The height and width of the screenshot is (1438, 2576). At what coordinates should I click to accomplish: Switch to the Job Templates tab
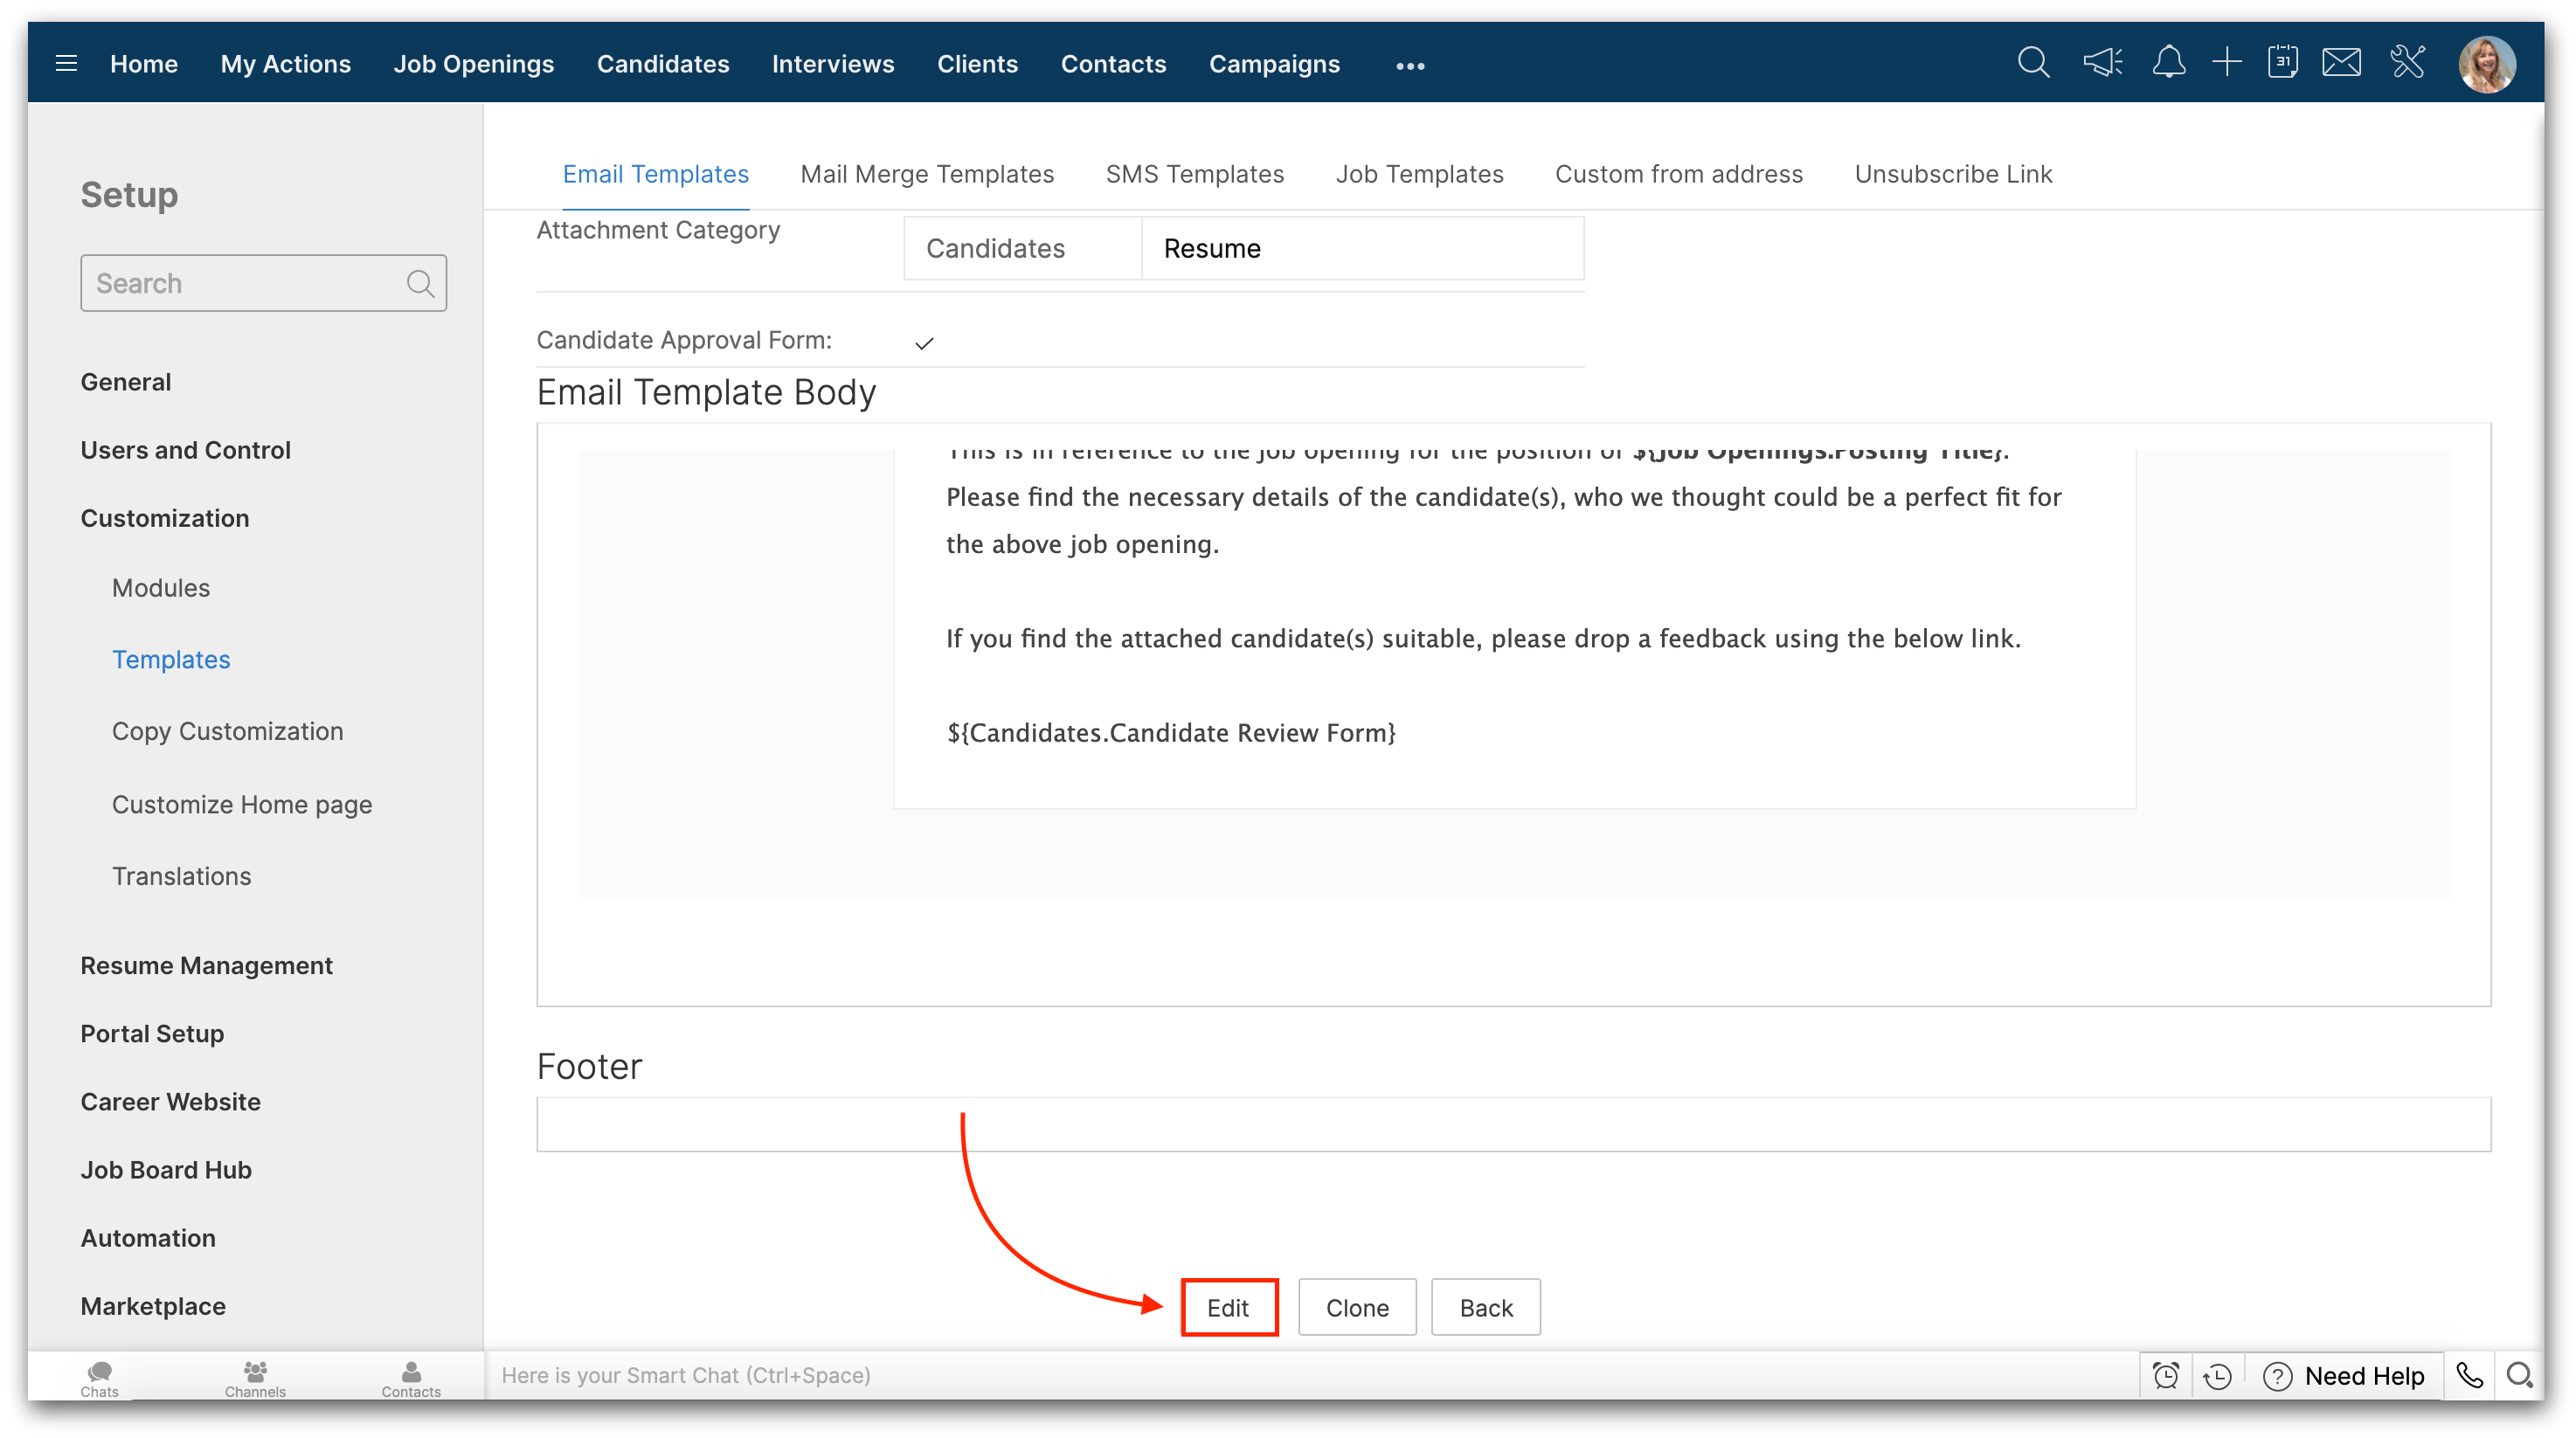1419,174
